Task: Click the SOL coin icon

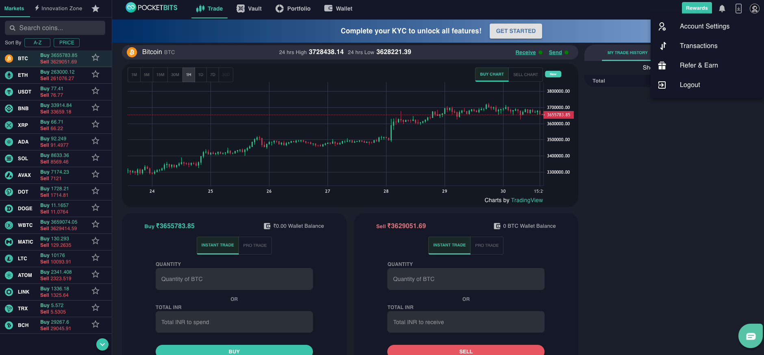Action: (9, 159)
